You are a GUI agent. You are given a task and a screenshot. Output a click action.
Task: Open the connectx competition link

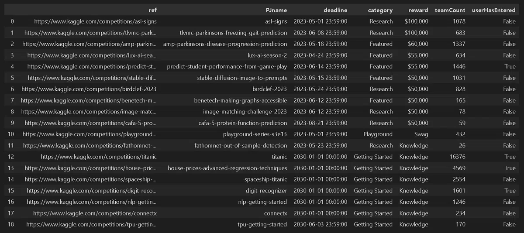(95, 213)
